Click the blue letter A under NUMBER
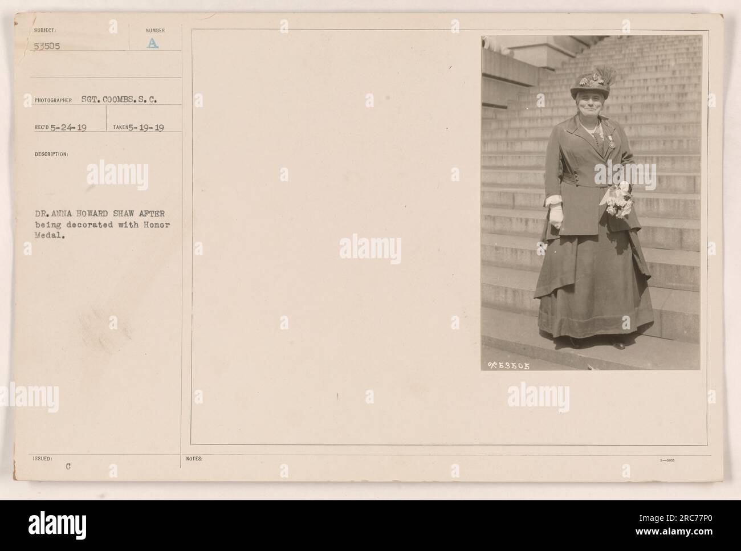Viewport: 741px width, 551px height. (152, 44)
